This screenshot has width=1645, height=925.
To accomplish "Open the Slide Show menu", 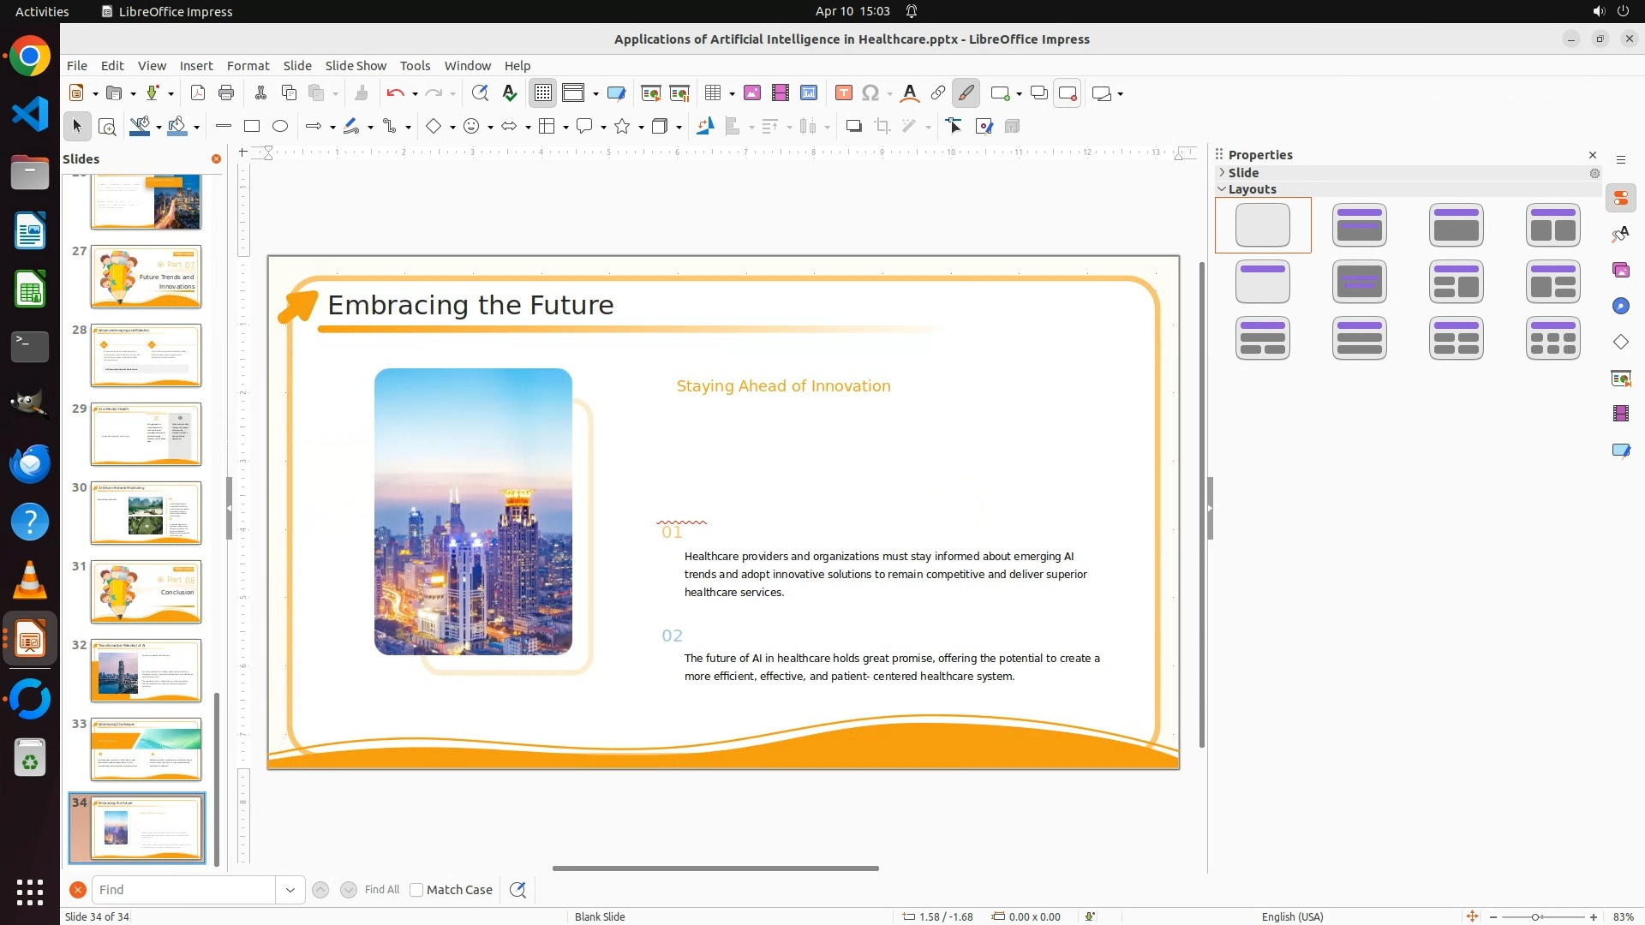I will [356, 66].
